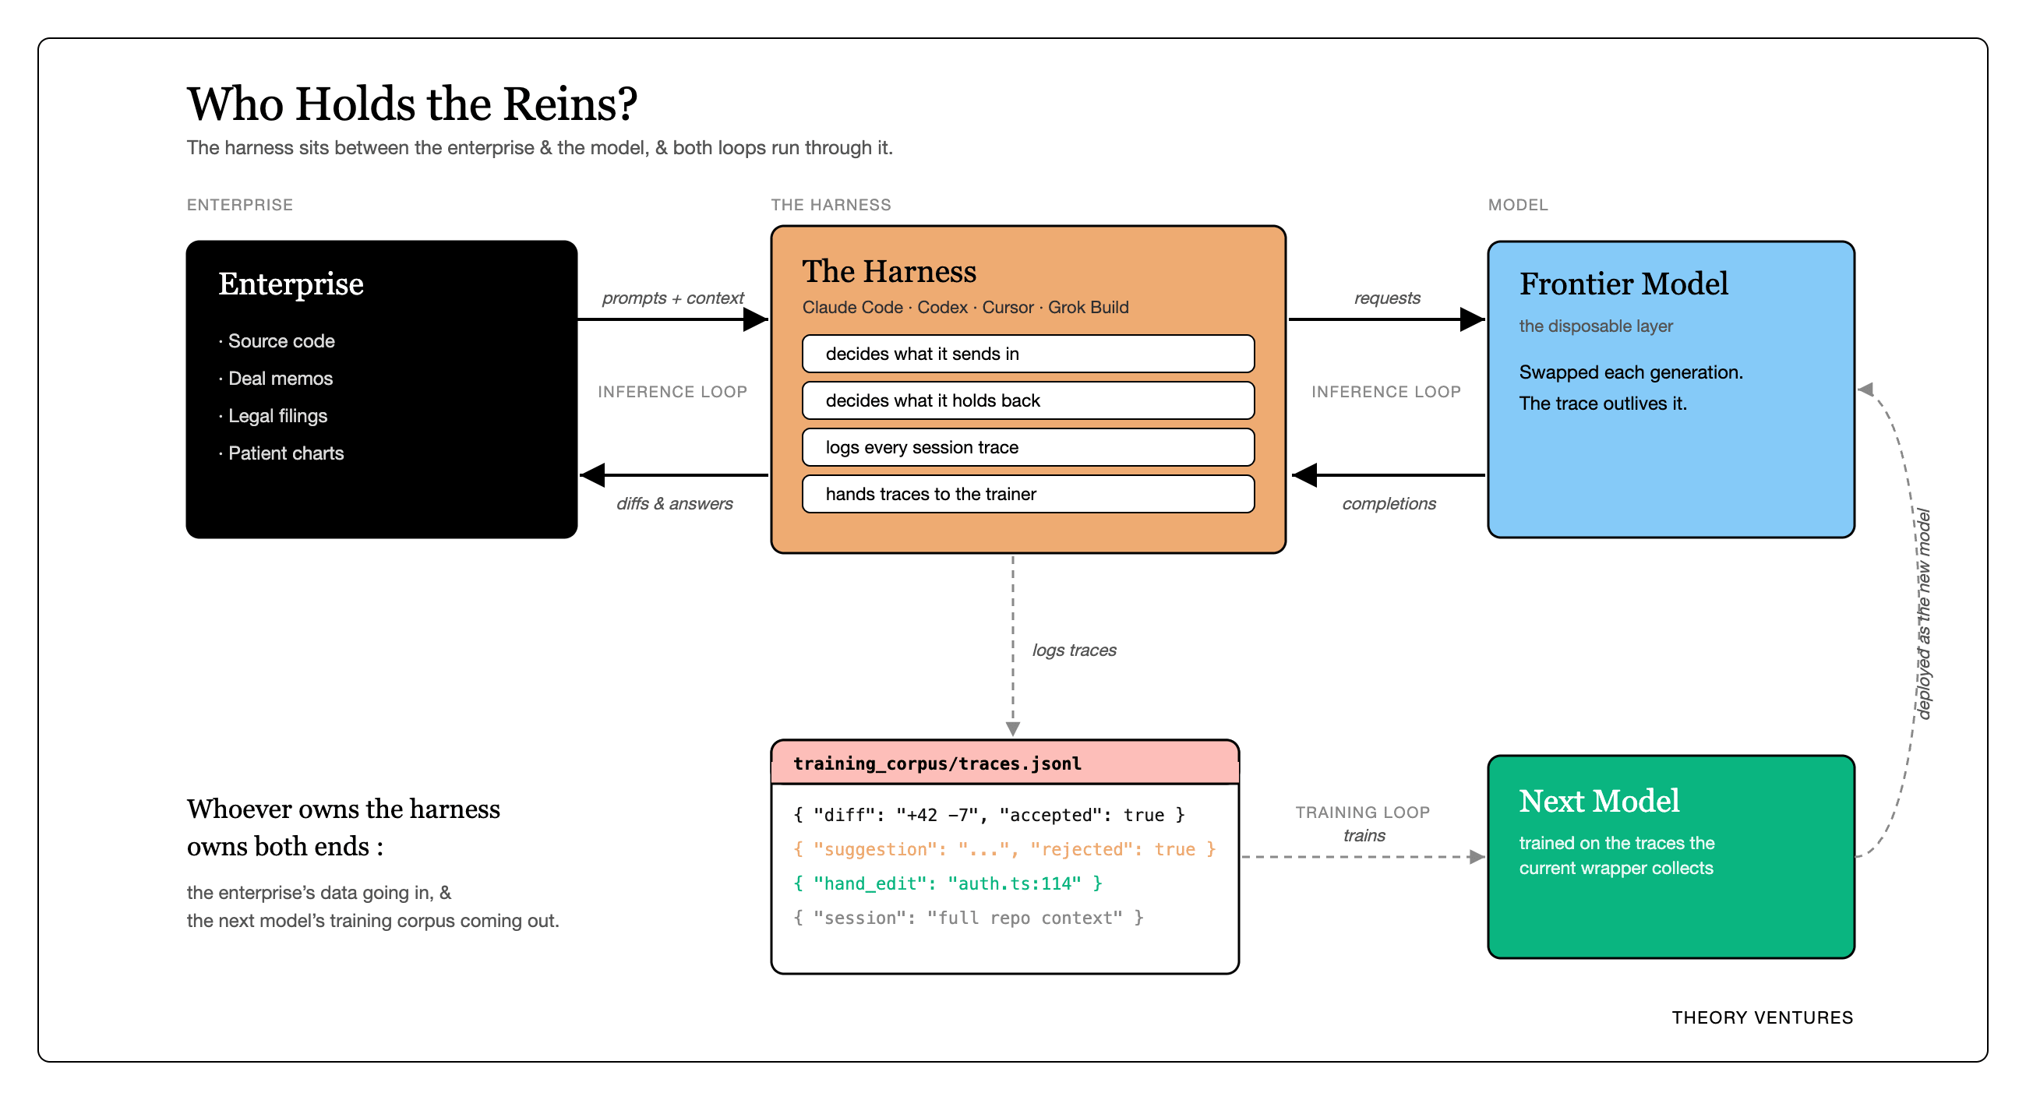The width and height of the screenshot is (2026, 1100).
Task: Click the green "hand_edit": "auth.ts:114" line
Action: [947, 883]
